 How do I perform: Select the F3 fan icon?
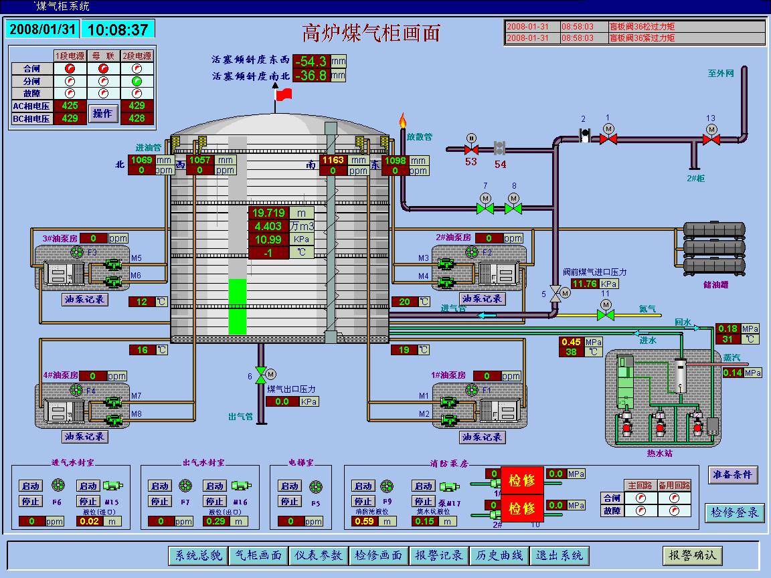(x=77, y=252)
